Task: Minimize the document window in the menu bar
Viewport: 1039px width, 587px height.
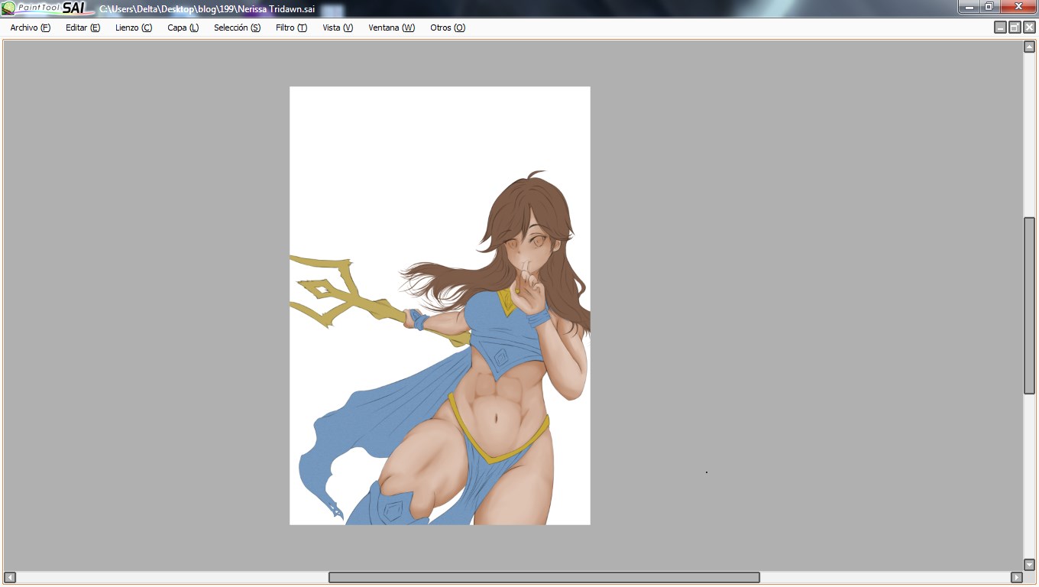Action: point(1000,28)
